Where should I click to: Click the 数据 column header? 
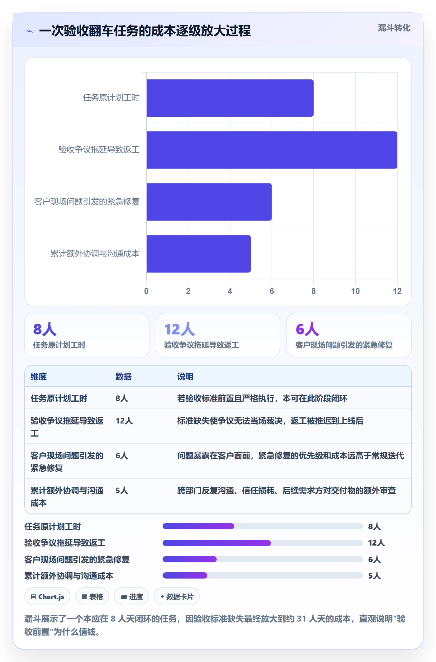124,376
